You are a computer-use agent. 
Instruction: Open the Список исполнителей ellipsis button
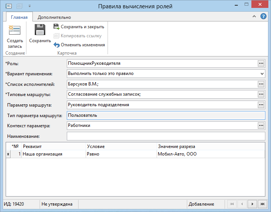[261, 84]
